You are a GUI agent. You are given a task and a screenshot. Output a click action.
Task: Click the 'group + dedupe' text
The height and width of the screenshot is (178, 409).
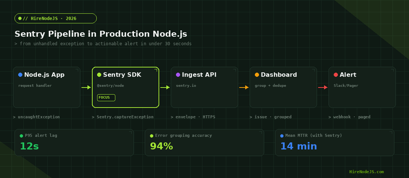(270, 86)
